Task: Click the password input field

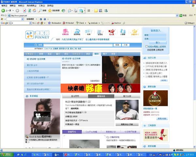Action: (x=158, y=39)
